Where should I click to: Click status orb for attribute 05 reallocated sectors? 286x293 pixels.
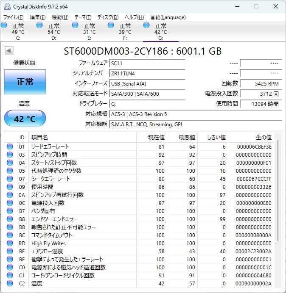(x=10, y=171)
